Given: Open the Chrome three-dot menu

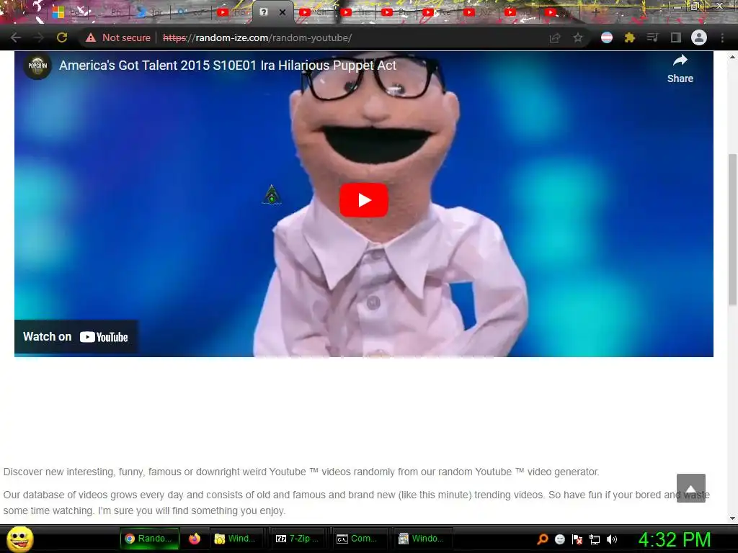Looking at the screenshot, I should [722, 37].
